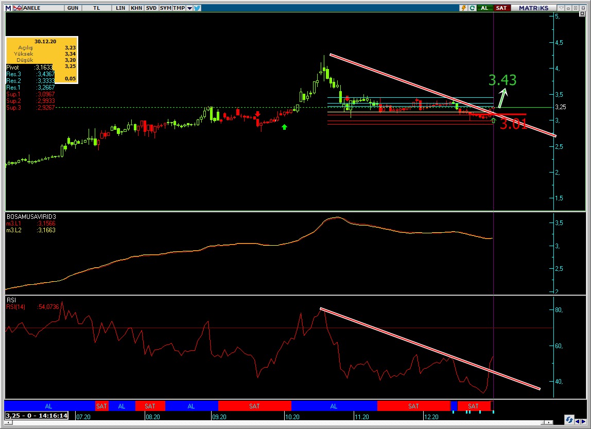
Task: Share chart via Twitter bird icon
Action: pos(197,8)
